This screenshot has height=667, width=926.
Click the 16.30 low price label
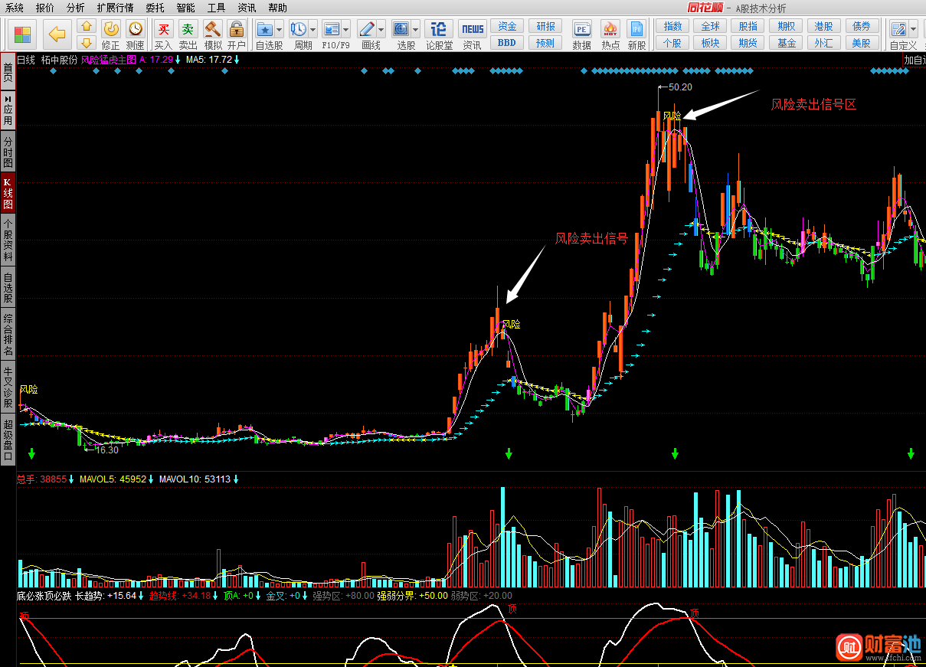click(107, 450)
